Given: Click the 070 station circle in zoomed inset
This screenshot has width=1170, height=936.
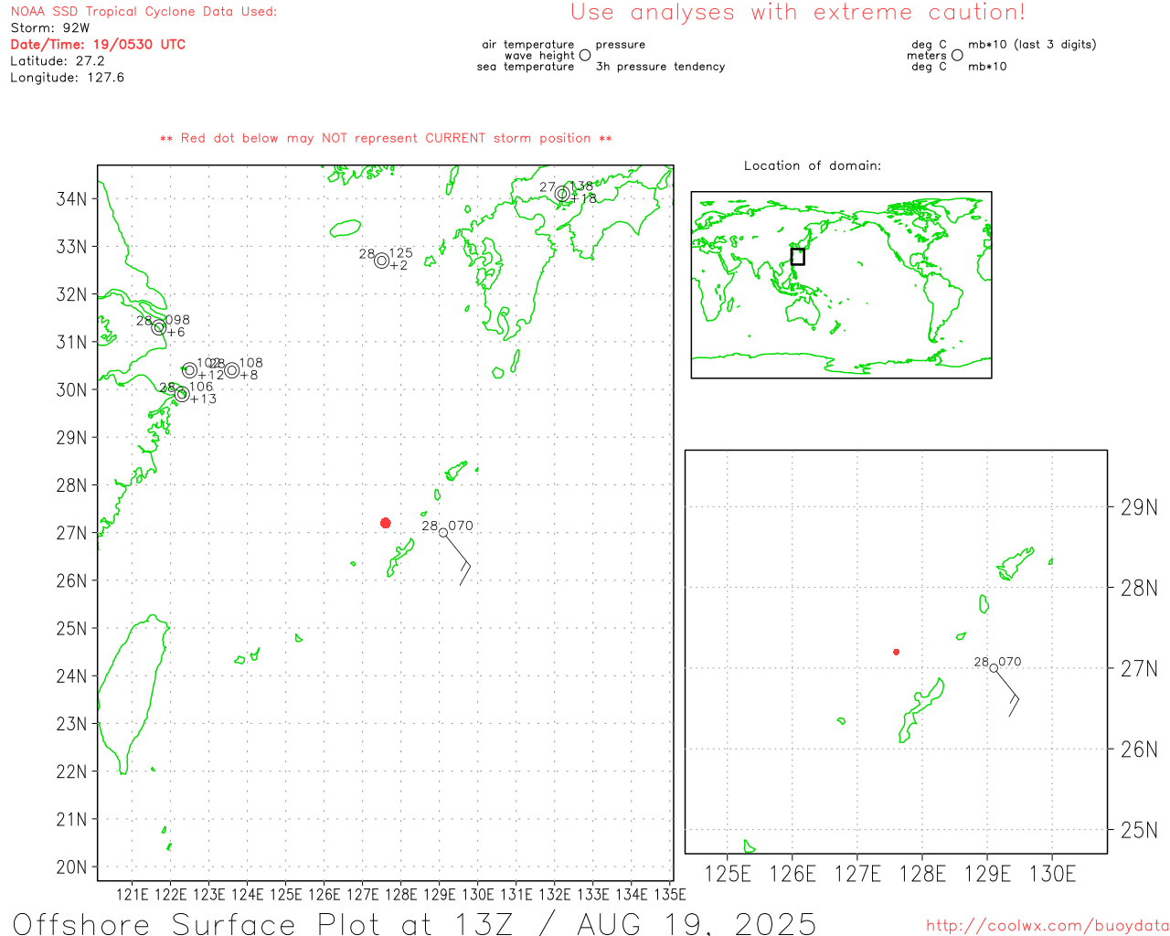Looking at the screenshot, I should pyautogui.click(x=994, y=668).
